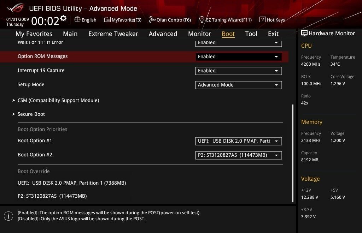Disable Option ROM Messages
This screenshot has height=233, width=362.
coord(238,56)
